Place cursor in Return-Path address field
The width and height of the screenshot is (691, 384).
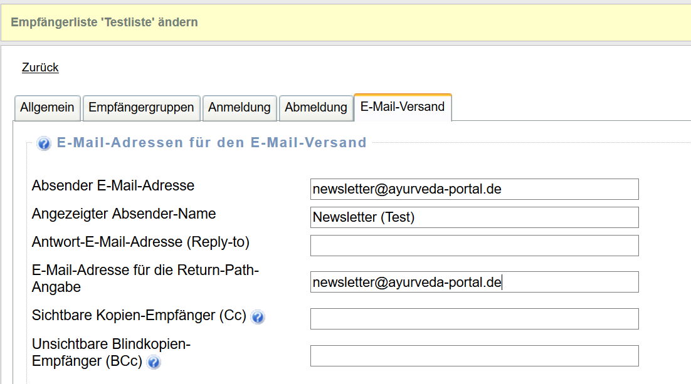click(474, 282)
